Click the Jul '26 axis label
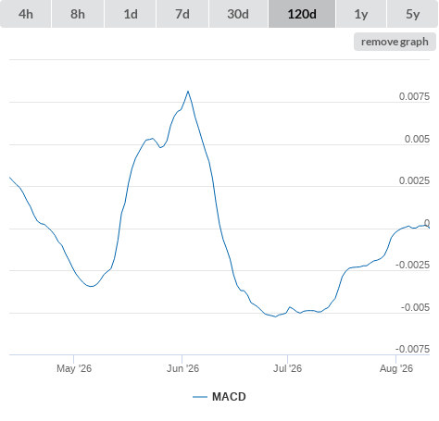439x421 pixels. [x=287, y=368]
